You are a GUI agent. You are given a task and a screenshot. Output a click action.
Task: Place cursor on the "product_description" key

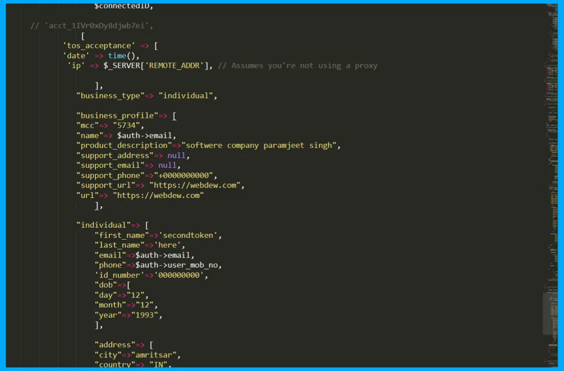(x=124, y=145)
